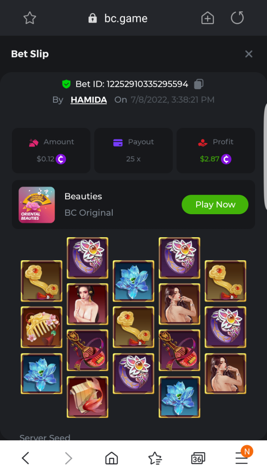Close the Bet Slip panel
Screen dimensions: 267x476
[x=249, y=54]
